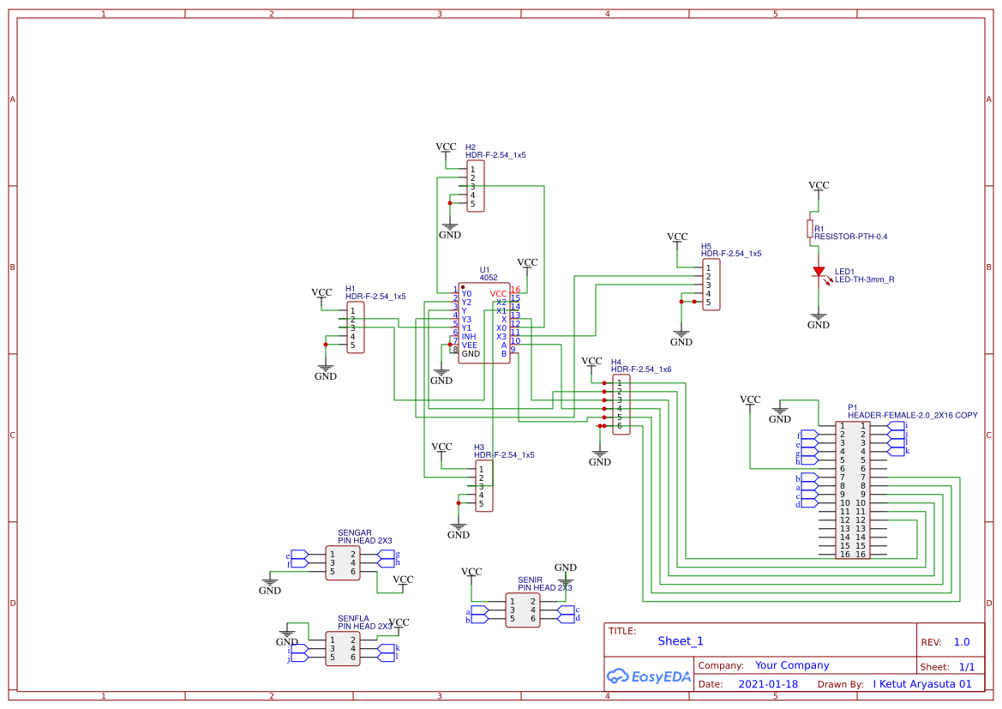Click the GND symbol below header H5
Screen dimensions: 1002x709
[681, 333]
